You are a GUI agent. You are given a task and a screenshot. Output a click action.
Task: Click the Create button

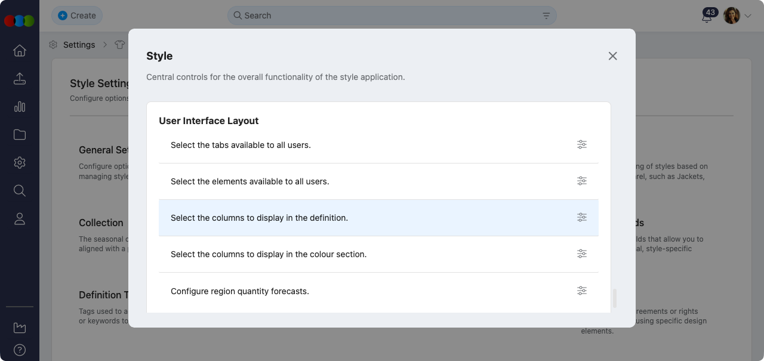point(77,16)
